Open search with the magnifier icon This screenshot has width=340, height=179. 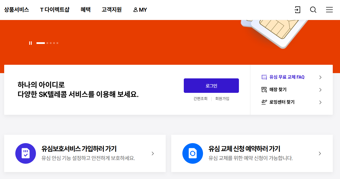pyautogui.click(x=313, y=10)
